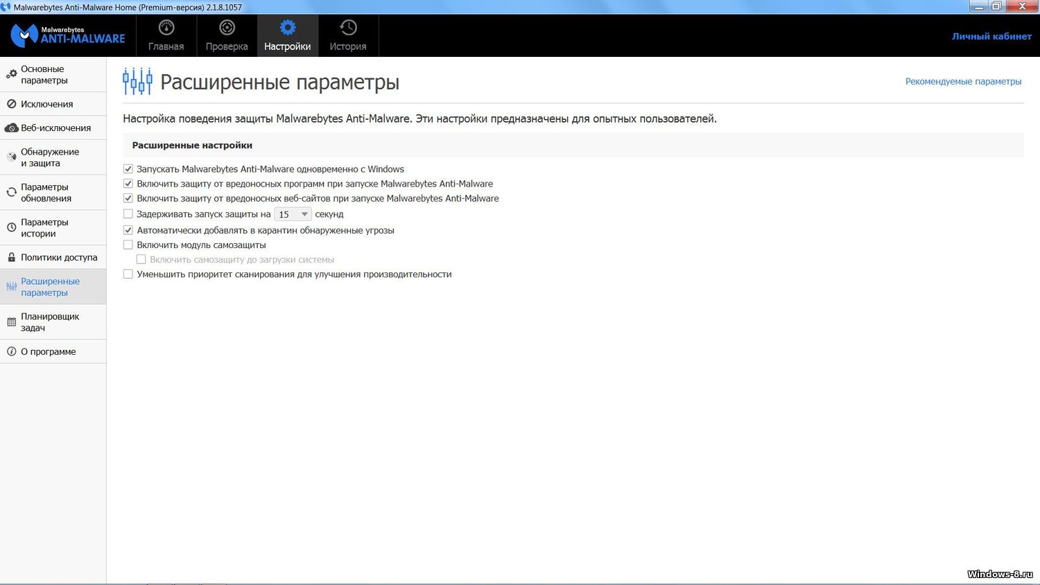Viewport: 1040px width, 585px height.
Task: Click the Политики доступа lock icon
Action: (x=11, y=257)
